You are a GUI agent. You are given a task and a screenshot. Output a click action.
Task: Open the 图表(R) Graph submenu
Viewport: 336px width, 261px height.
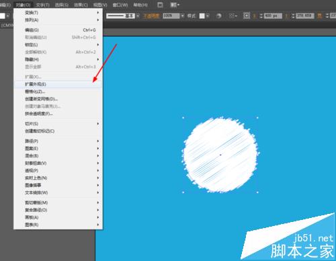point(58,225)
